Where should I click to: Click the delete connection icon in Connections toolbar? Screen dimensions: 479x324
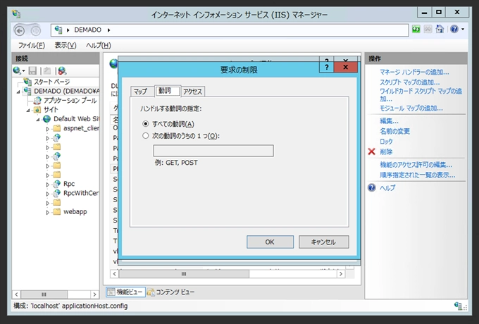[x=62, y=71]
